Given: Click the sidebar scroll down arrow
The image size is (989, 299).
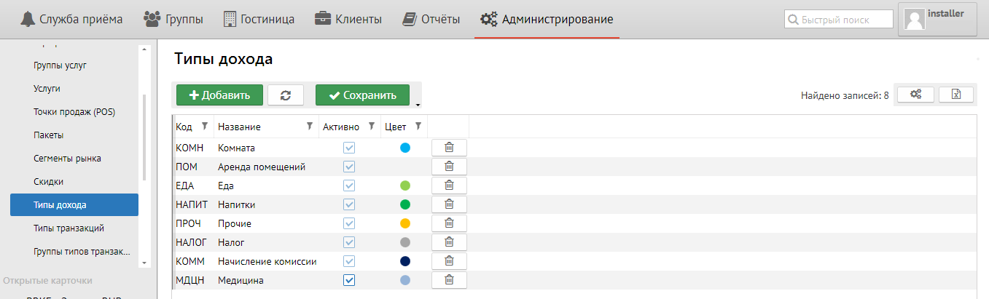Looking at the screenshot, I should [144, 263].
